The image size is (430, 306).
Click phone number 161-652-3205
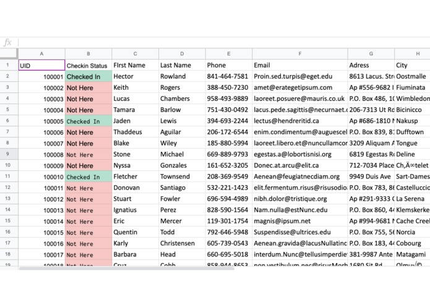click(228, 165)
